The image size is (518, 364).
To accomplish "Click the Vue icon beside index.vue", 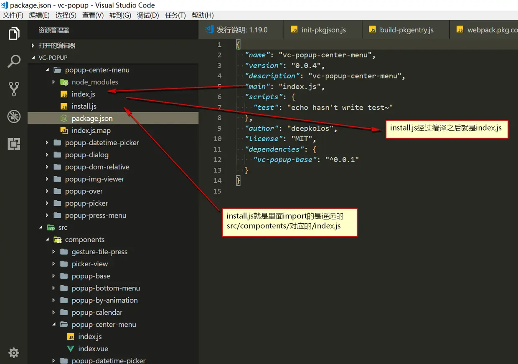I will tap(70, 349).
